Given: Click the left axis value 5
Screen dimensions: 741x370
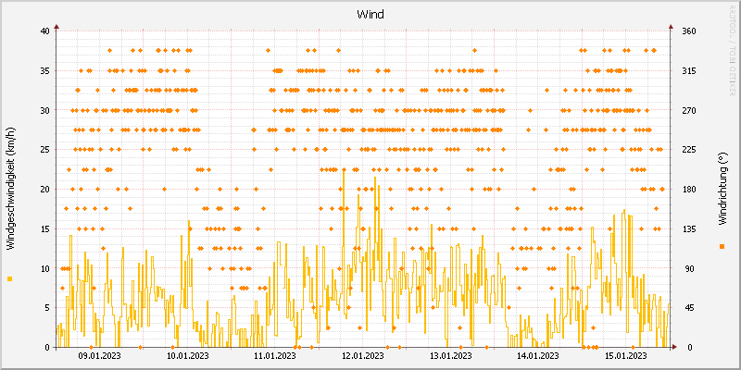Looking at the screenshot, I should 47,308.
